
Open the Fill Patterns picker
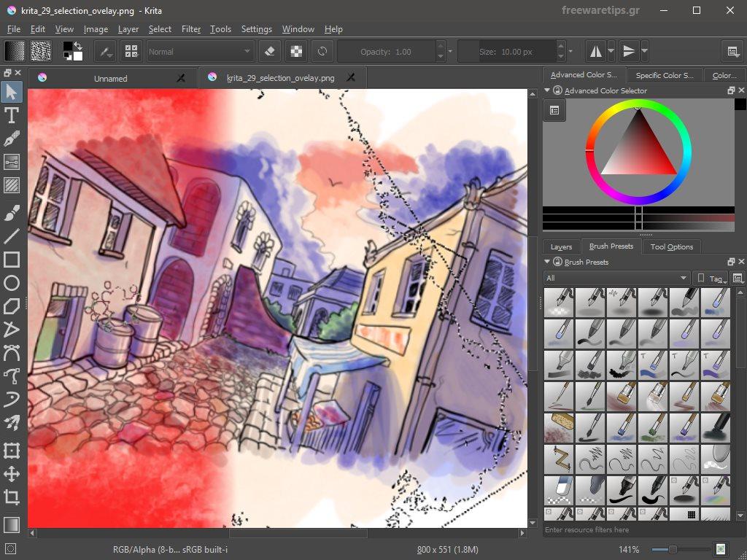pyautogui.click(x=41, y=51)
